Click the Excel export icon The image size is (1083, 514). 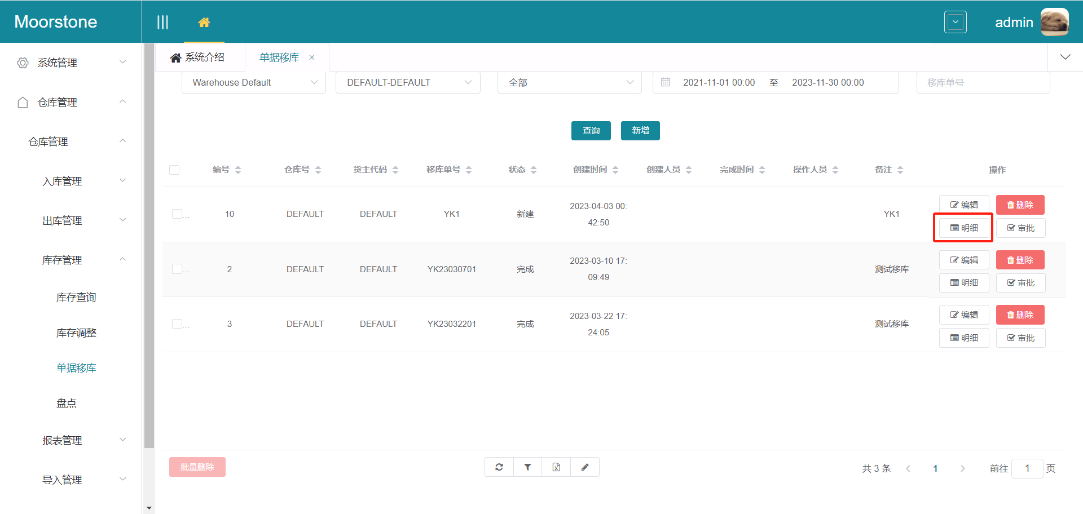tap(556, 467)
